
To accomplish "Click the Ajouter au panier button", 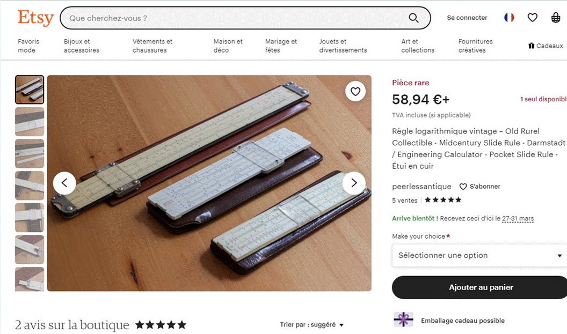I will [x=481, y=287].
